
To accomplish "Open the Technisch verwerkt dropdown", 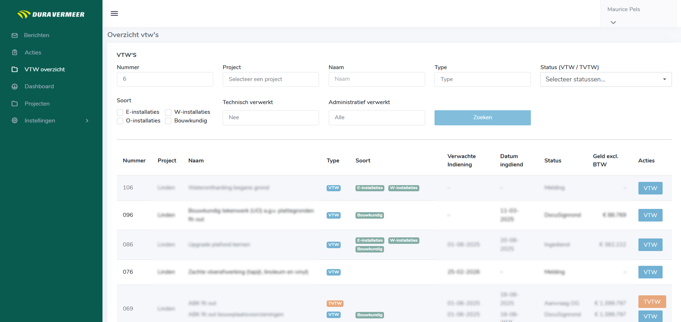I will 270,118.
